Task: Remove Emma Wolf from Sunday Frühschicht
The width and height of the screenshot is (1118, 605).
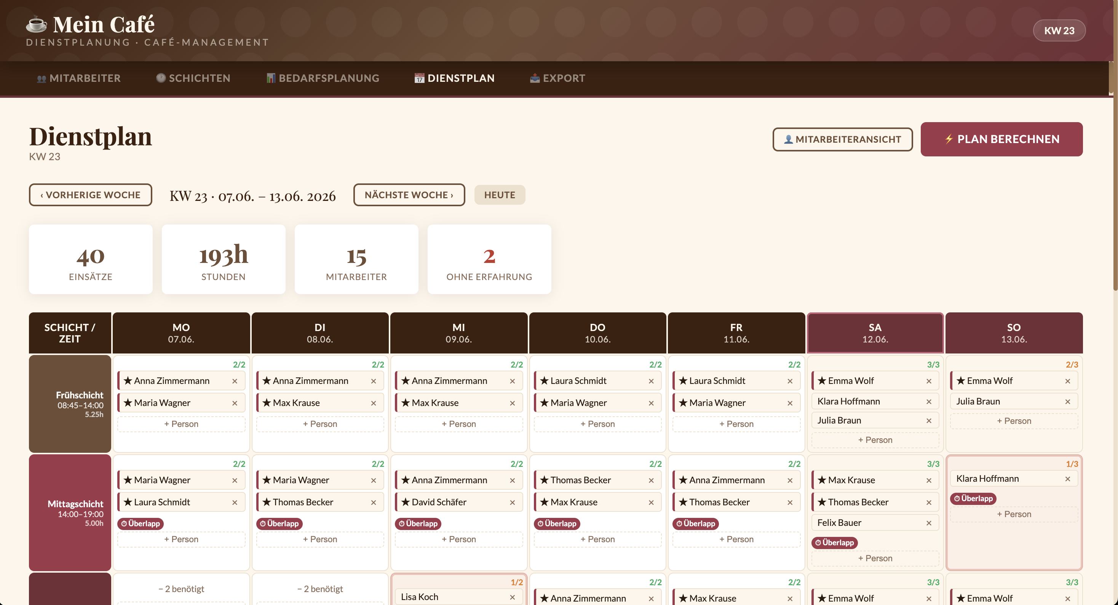Action: (1068, 381)
